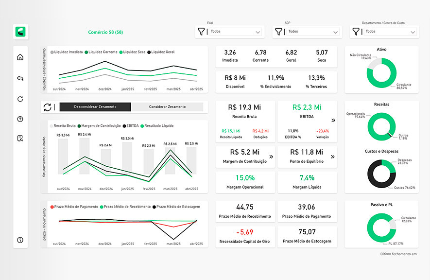Click the mar/2025 Receita Bruta bar
Viewport: 430px width, 280px height.
point(170,160)
